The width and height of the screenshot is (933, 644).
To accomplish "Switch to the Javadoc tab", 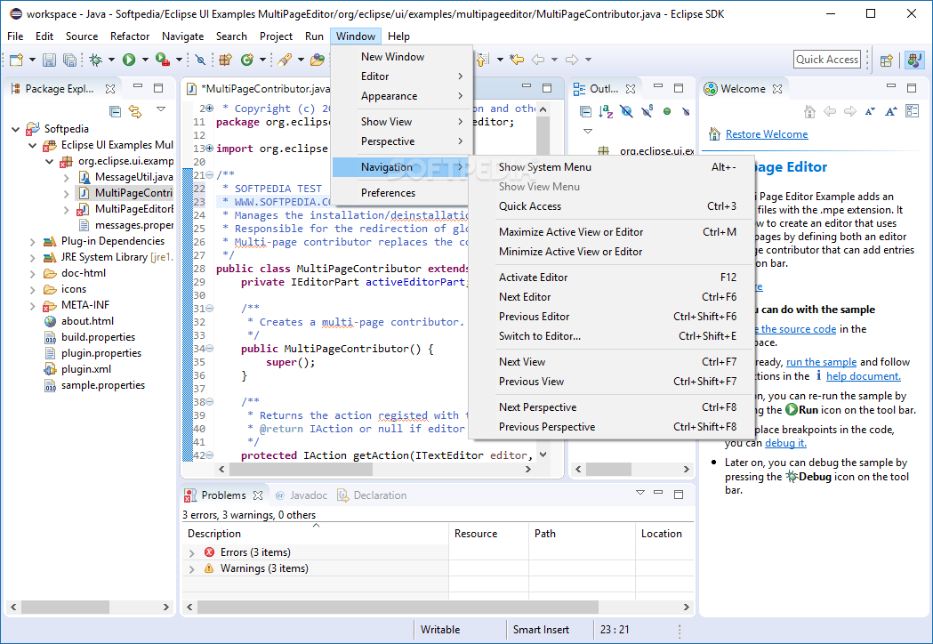I will [302, 495].
